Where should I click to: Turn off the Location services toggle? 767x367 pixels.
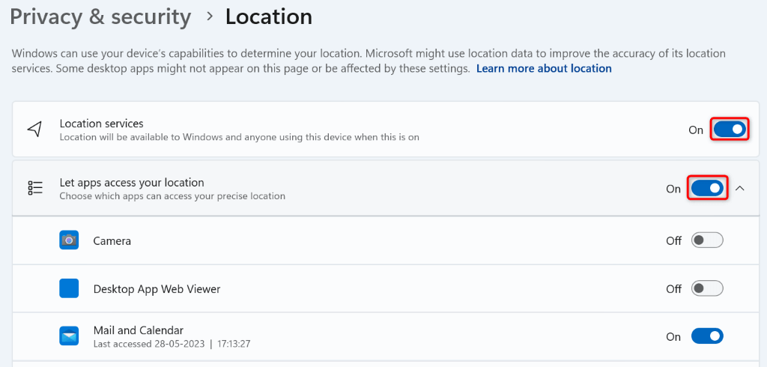(x=730, y=130)
